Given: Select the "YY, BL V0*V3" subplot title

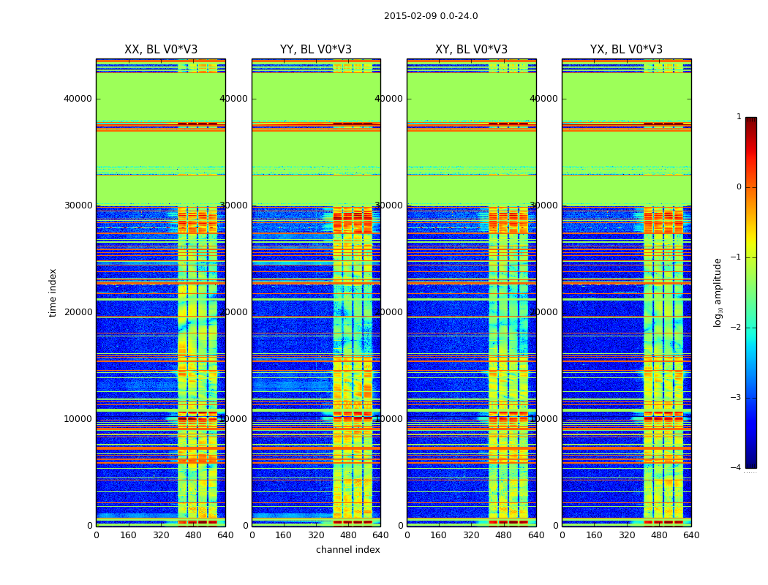Looking at the screenshot, I should pos(316,50).
